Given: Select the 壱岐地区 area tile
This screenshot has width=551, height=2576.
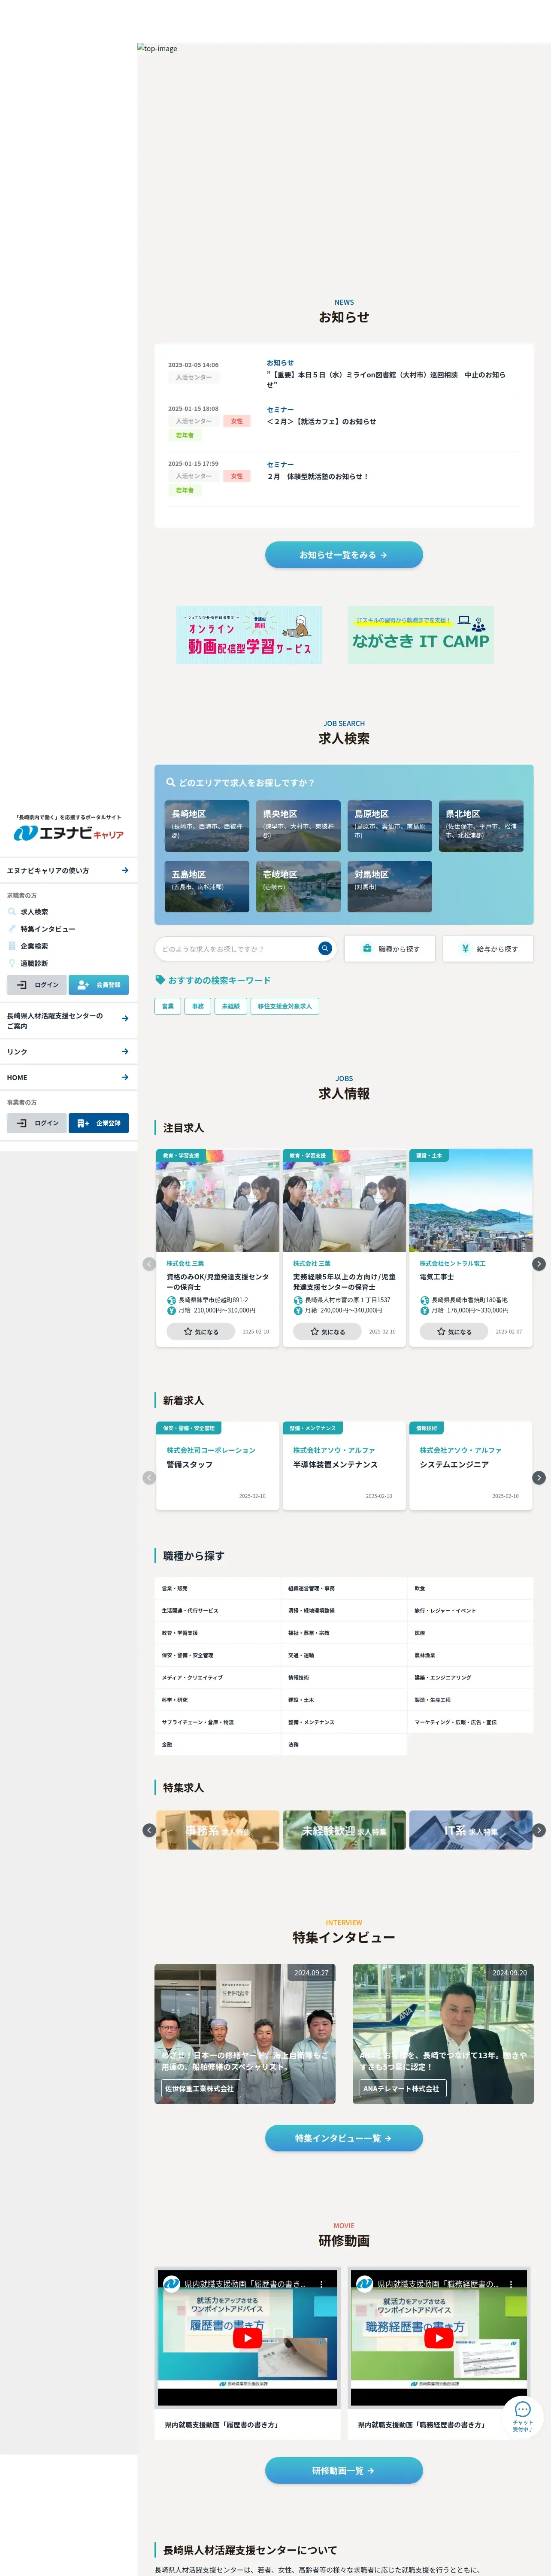Looking at the screenshot, I should pos(298,886).
